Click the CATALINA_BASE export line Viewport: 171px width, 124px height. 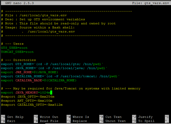(39, 80)
